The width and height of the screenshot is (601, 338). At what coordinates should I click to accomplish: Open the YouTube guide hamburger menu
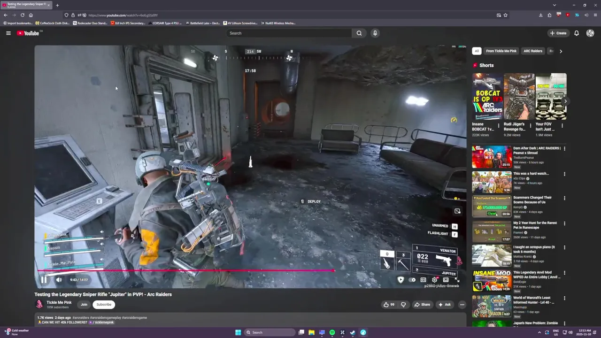click(8, 33)
